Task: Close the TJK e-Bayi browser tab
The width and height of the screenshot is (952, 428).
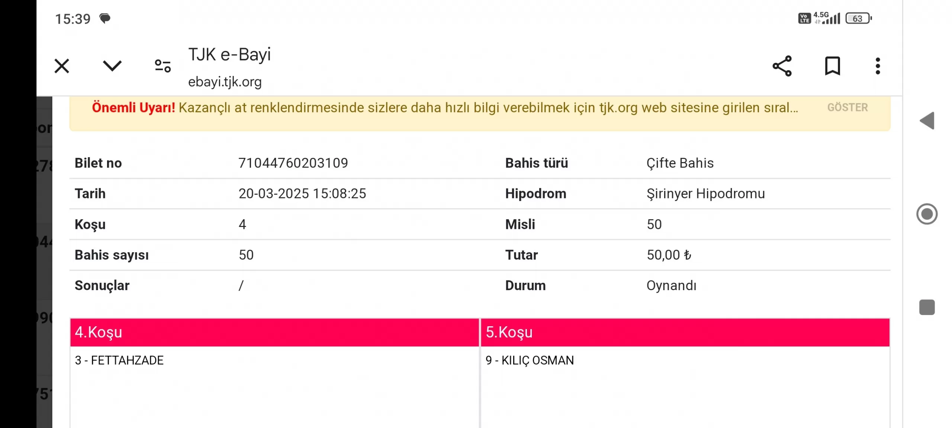Action: click(62, 66)
